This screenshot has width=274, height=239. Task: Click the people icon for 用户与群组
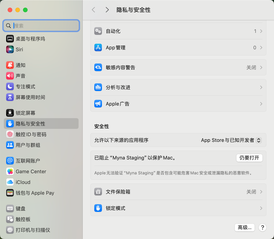pyautogui.click(x=10, y=145)
